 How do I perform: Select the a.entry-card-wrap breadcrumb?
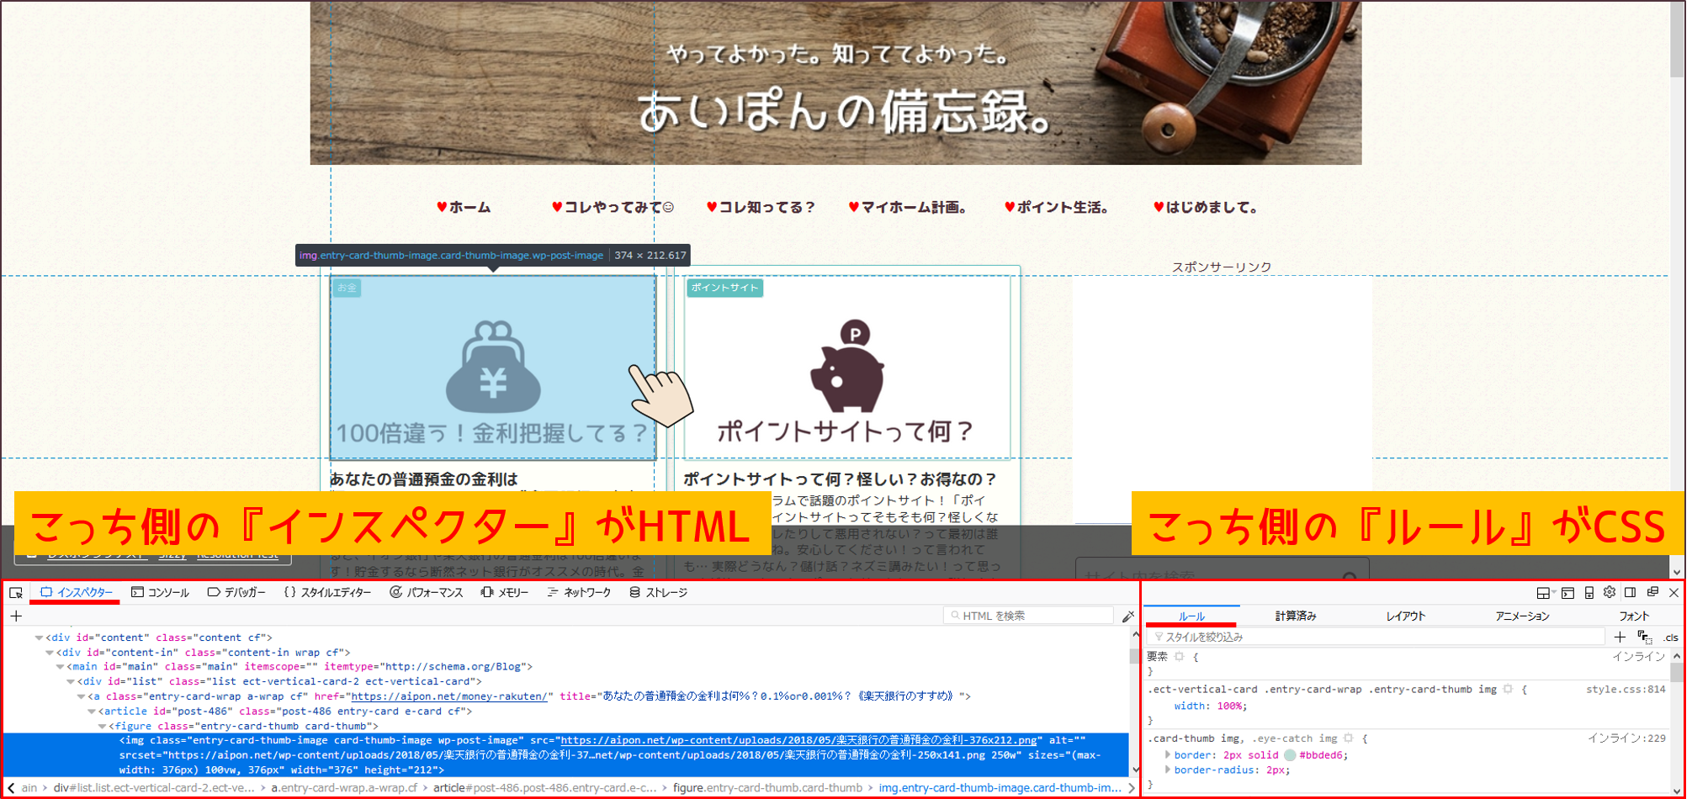(x=344, y=788)
